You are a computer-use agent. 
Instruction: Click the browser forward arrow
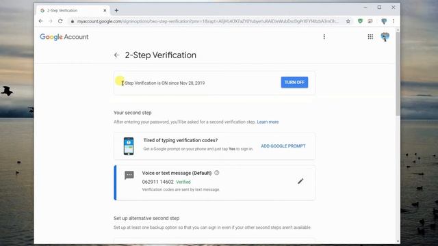click(x=51, y=21)
